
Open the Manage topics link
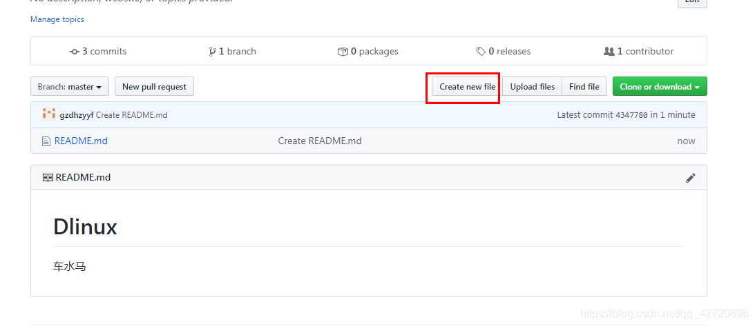coord(57,19)
